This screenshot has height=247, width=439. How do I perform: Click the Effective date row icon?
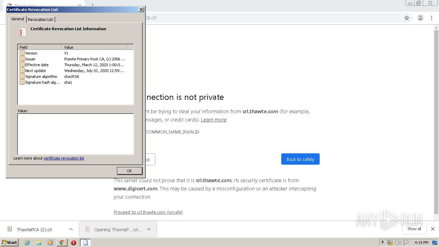click(x=22, y=65)
